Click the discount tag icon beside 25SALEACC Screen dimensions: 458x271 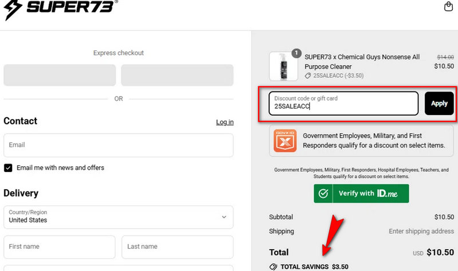(308, 75)
